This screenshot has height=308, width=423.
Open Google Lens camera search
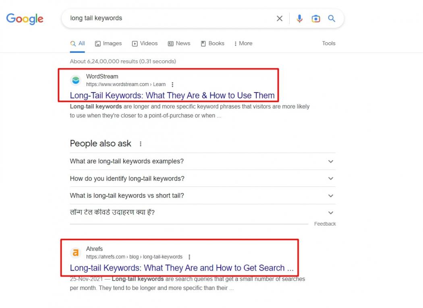coord(316,18)
